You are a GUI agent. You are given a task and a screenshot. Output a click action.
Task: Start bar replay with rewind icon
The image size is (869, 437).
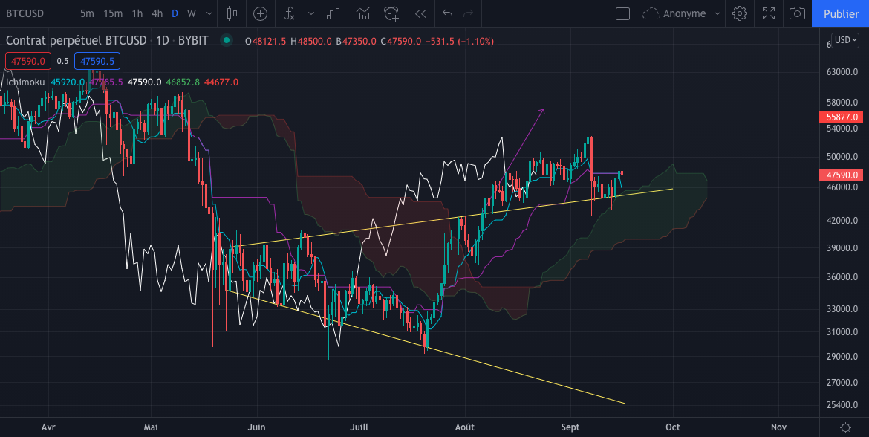point(420,13)
